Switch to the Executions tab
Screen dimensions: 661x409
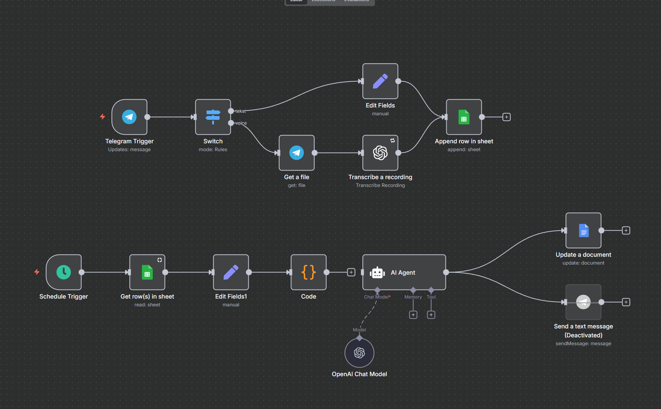pos(323,1)
